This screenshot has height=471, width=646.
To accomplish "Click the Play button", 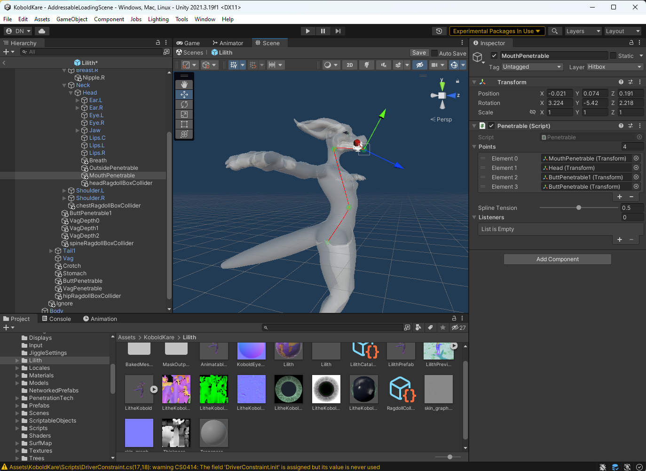I will click(308, 31).
